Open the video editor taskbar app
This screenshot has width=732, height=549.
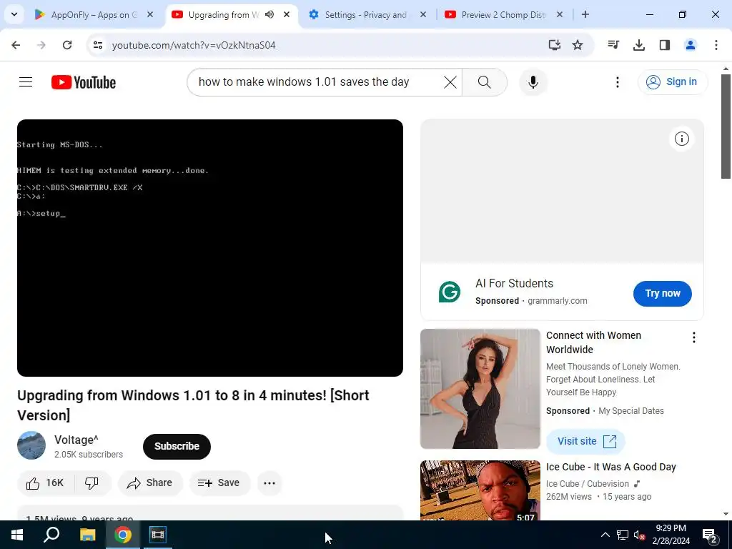(158, 535)
